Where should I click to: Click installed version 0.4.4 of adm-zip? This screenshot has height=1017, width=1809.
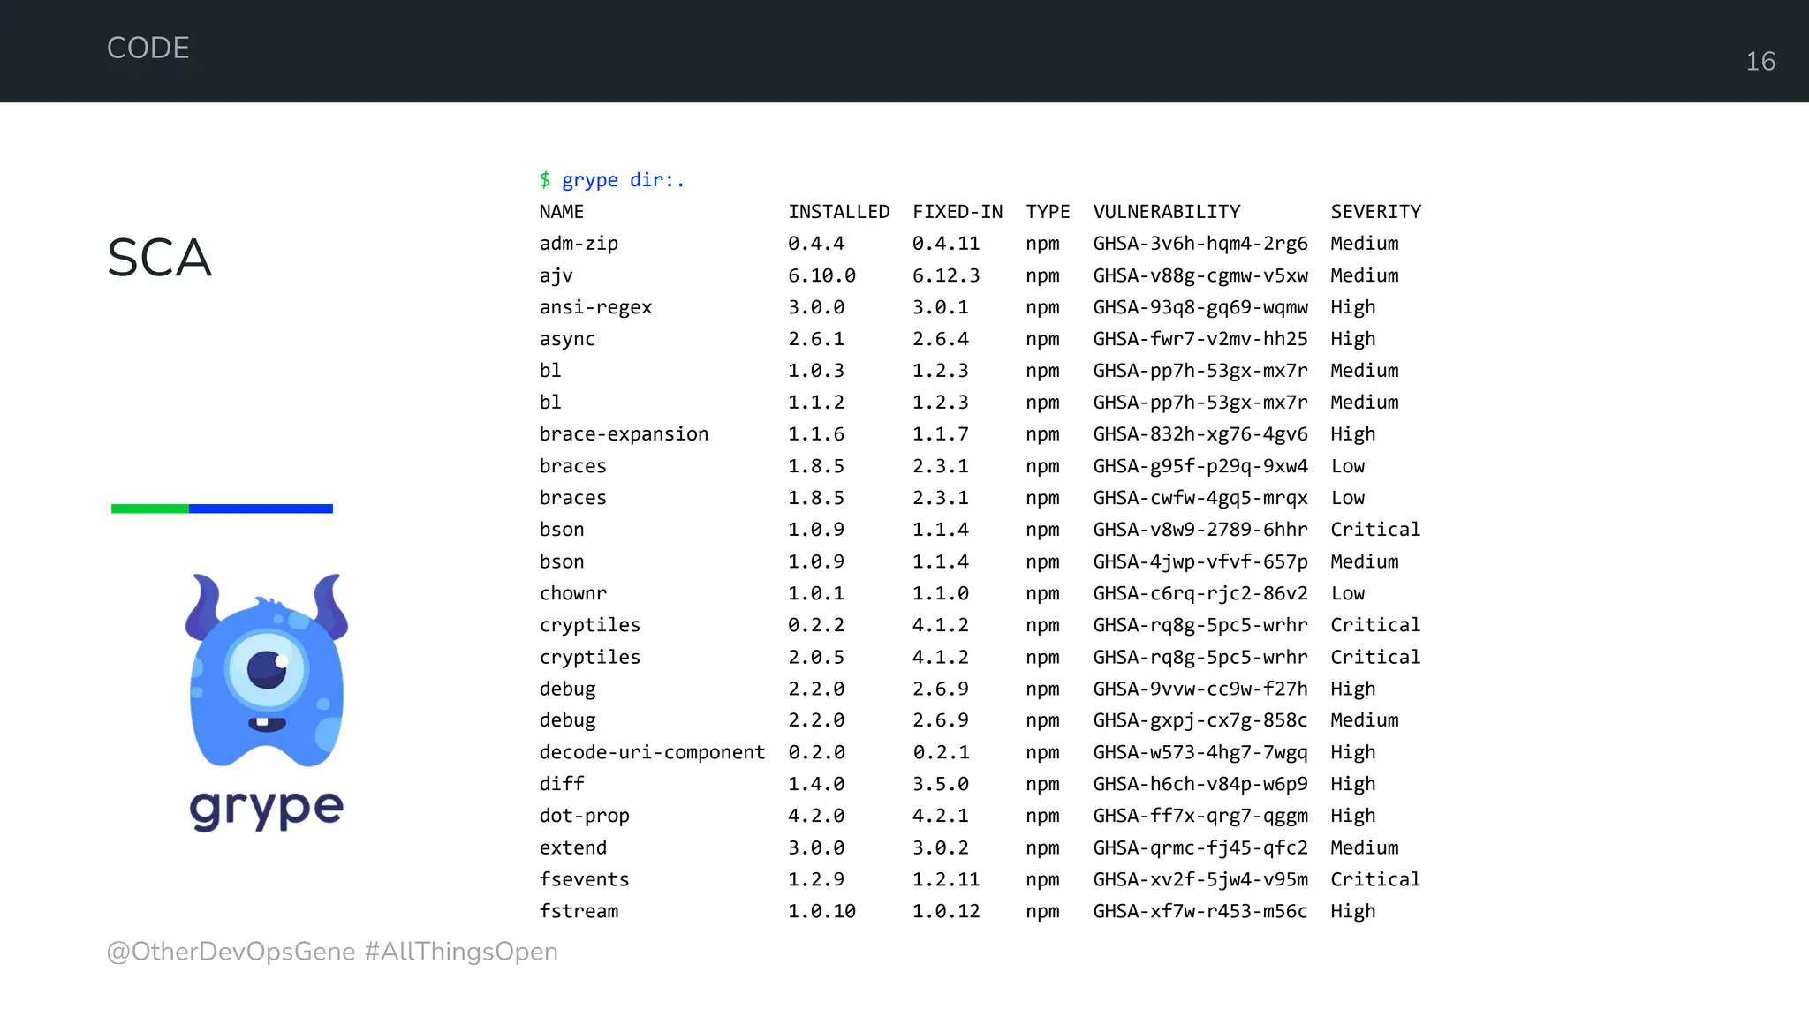[816, 244]
